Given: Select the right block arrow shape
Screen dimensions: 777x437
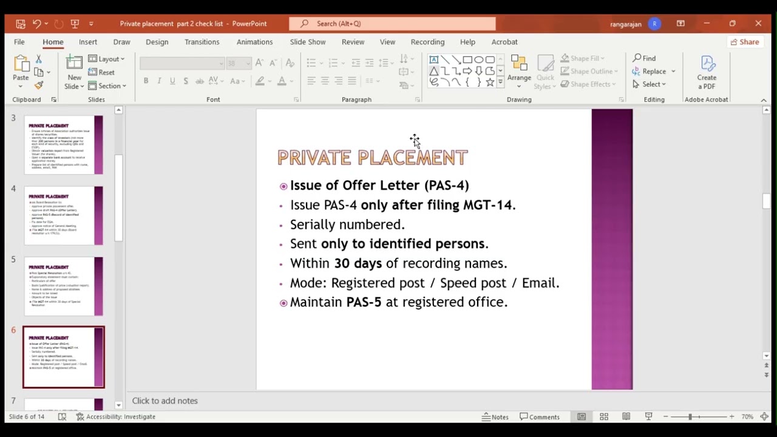Looking at the screenshot, I should (467, 71).
